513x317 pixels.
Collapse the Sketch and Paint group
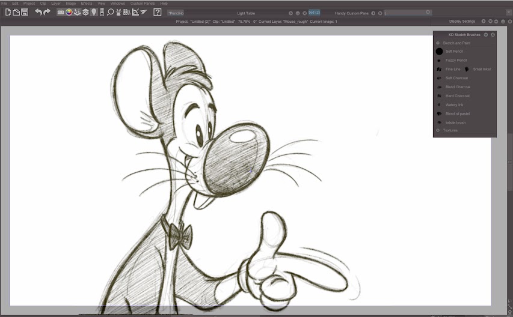point(438,43)
